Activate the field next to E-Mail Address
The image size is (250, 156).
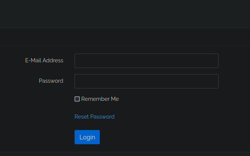coord(146,61)
